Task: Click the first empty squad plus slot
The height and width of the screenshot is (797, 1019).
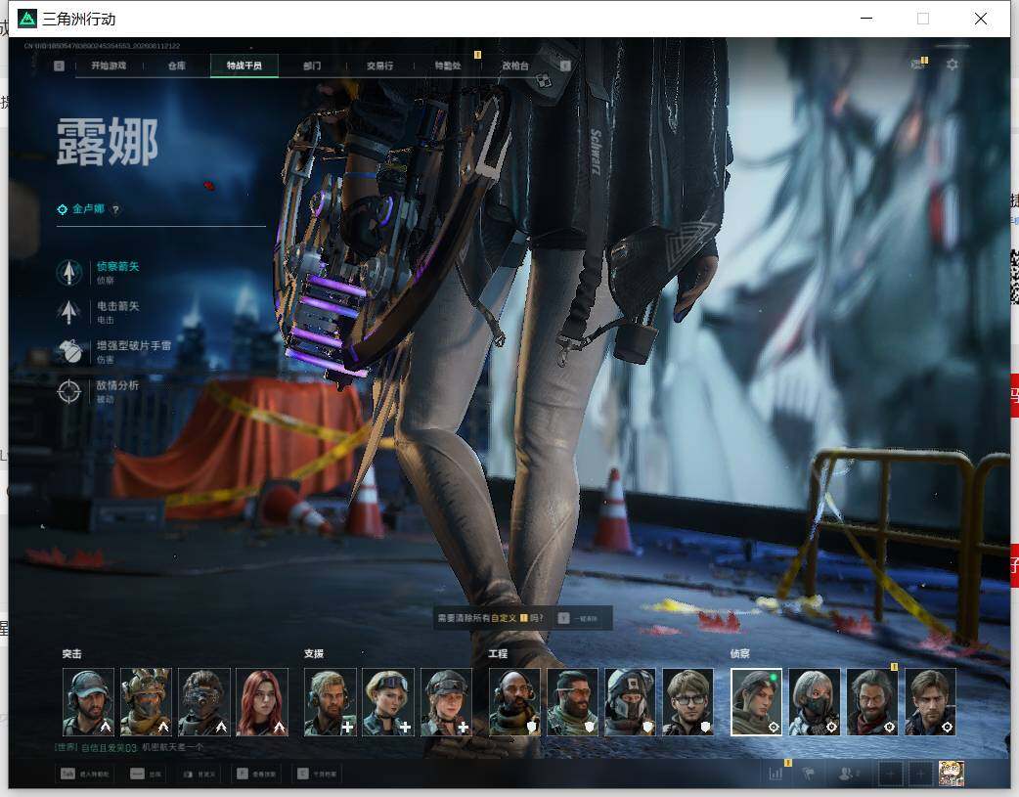Action: click(891, 774)
